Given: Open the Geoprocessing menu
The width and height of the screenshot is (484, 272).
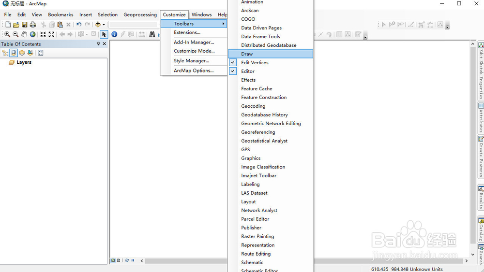Looking at the screenshot, I should tap(140, 14).
